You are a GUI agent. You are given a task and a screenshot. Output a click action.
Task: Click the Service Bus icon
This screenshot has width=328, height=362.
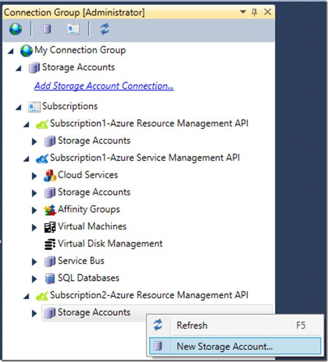tap(50, 262)
